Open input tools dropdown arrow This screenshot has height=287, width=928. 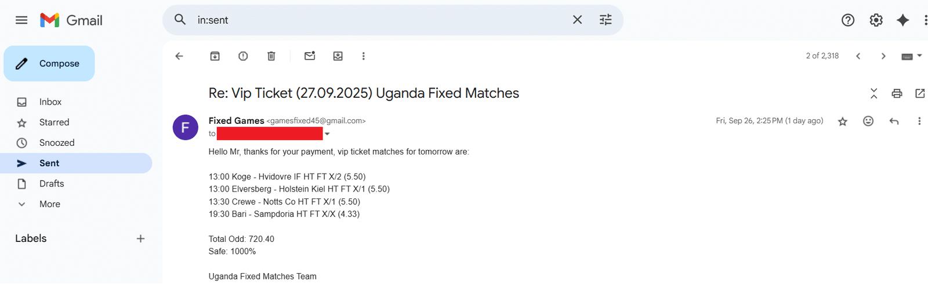coord(920,56)
